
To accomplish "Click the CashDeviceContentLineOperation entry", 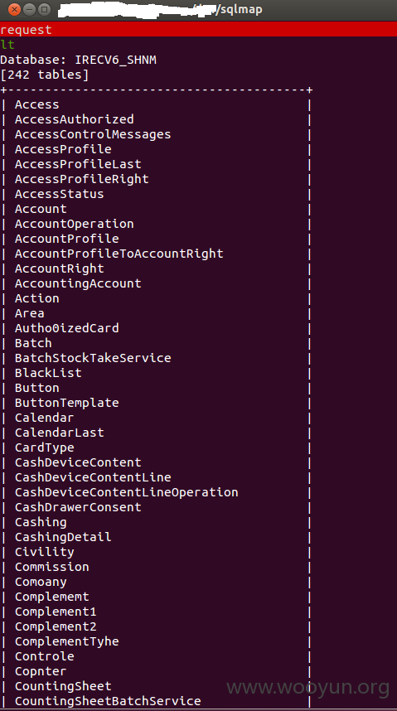I will 127,492.
